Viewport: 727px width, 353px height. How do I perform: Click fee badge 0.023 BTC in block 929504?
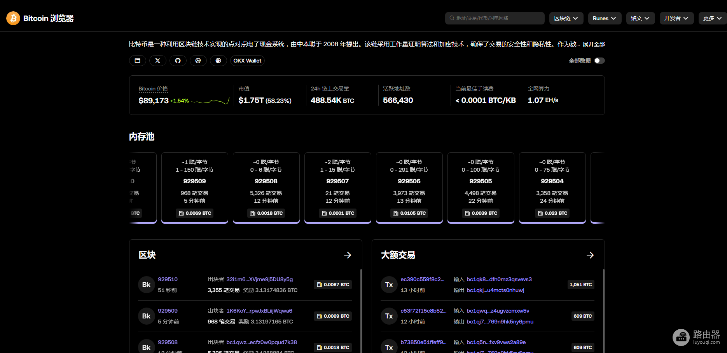[552, 213]
